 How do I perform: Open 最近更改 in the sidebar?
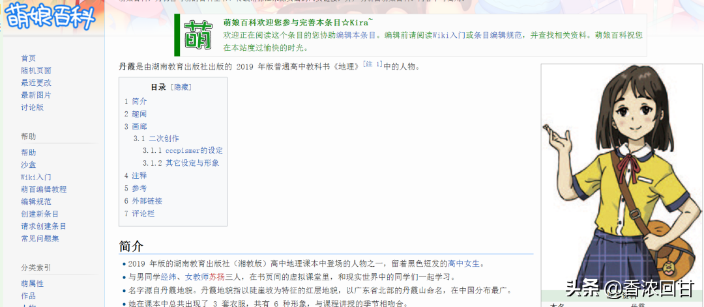pos(36,83)
